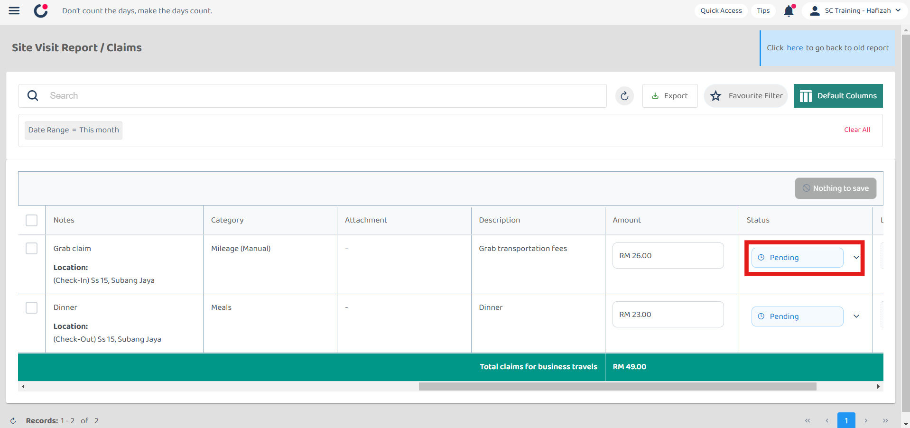The width and height of the screenshot is (910, 428).
Task: Click the Export button
Action: coord(670,96)
